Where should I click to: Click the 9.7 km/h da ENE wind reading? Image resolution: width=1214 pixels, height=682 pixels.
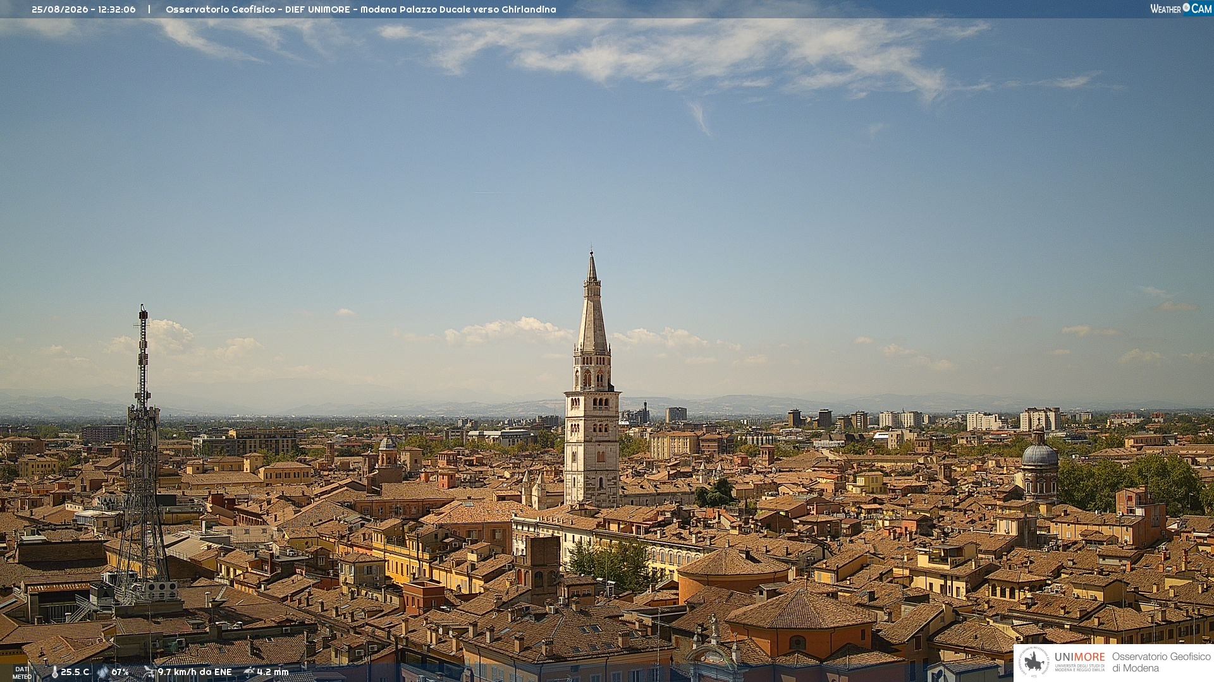point(195,672)
